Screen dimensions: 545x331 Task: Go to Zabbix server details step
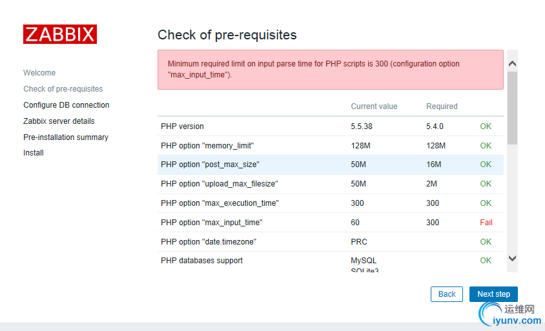pos(59,121)
